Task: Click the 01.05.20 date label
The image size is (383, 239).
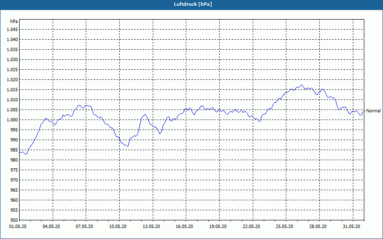Action: tap(18, 227)
